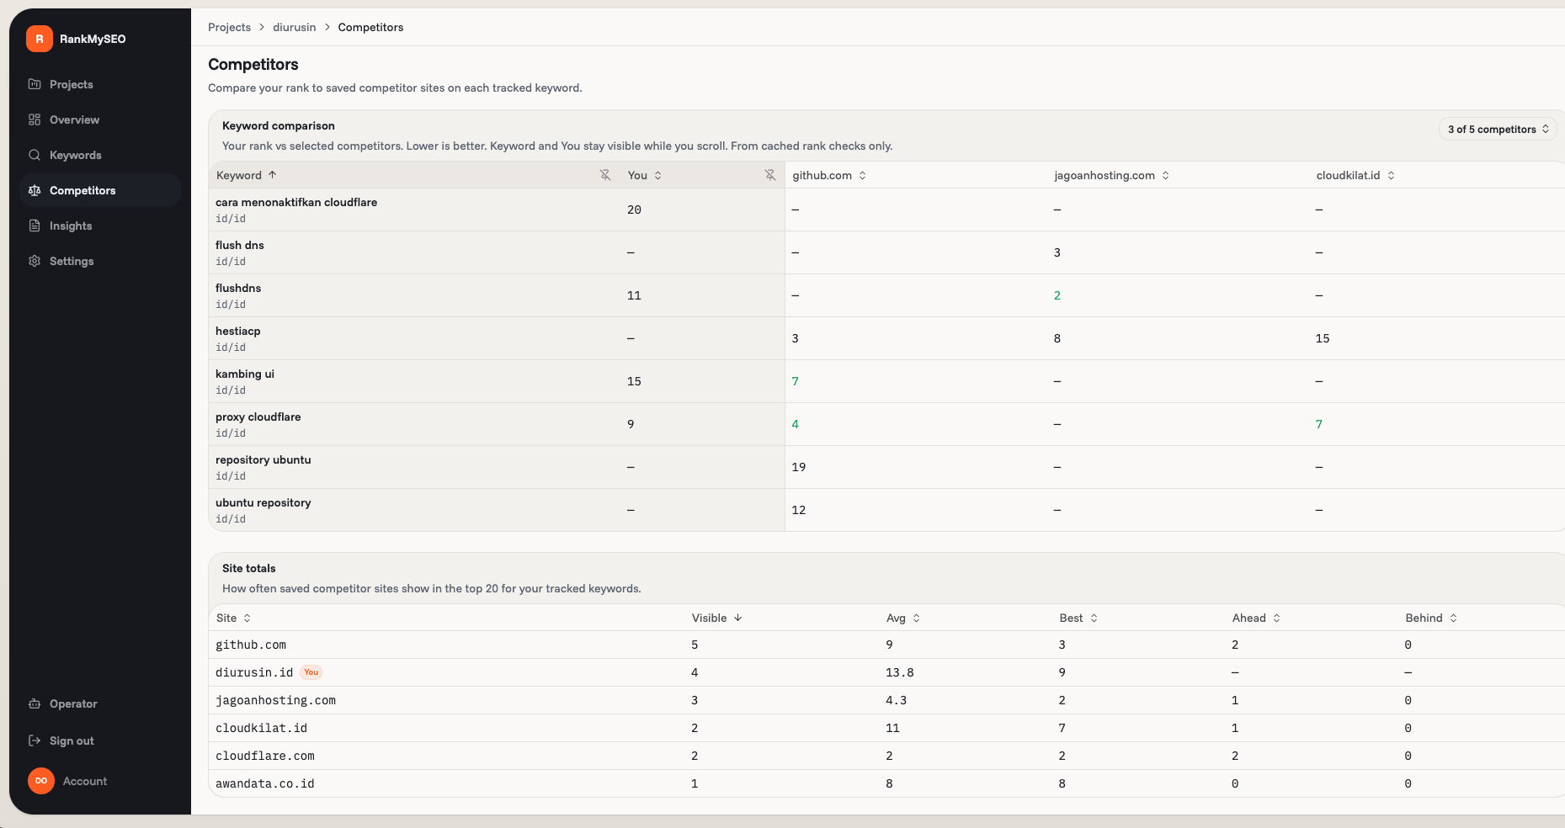Click the Sign out arrow icon
Screen dimensions: 1565x828
tap(35, 740)
